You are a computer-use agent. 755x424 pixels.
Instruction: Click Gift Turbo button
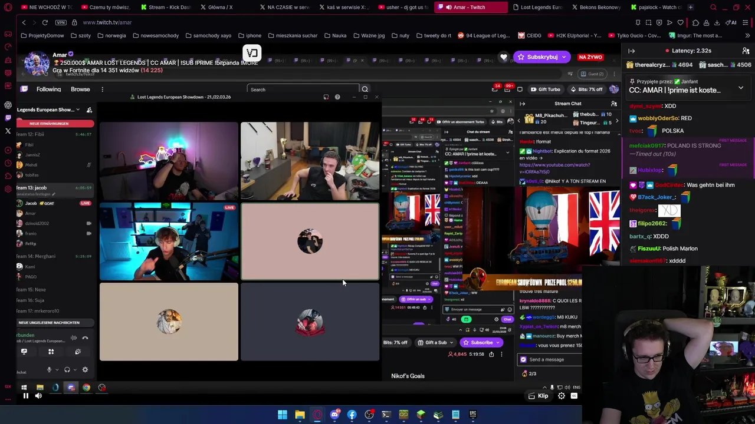point(545,90)
